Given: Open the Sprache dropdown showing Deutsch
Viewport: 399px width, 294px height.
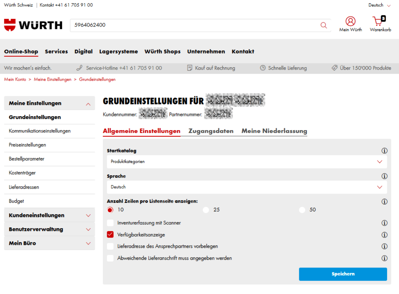Looking at the screenshot, I should coord(247,187).
